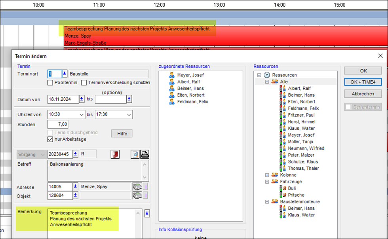The width and height of the screenshot is (388, 239).
Task: Uncheck the nur Arbeitstage checkbox
Action: tap(50, 139)
